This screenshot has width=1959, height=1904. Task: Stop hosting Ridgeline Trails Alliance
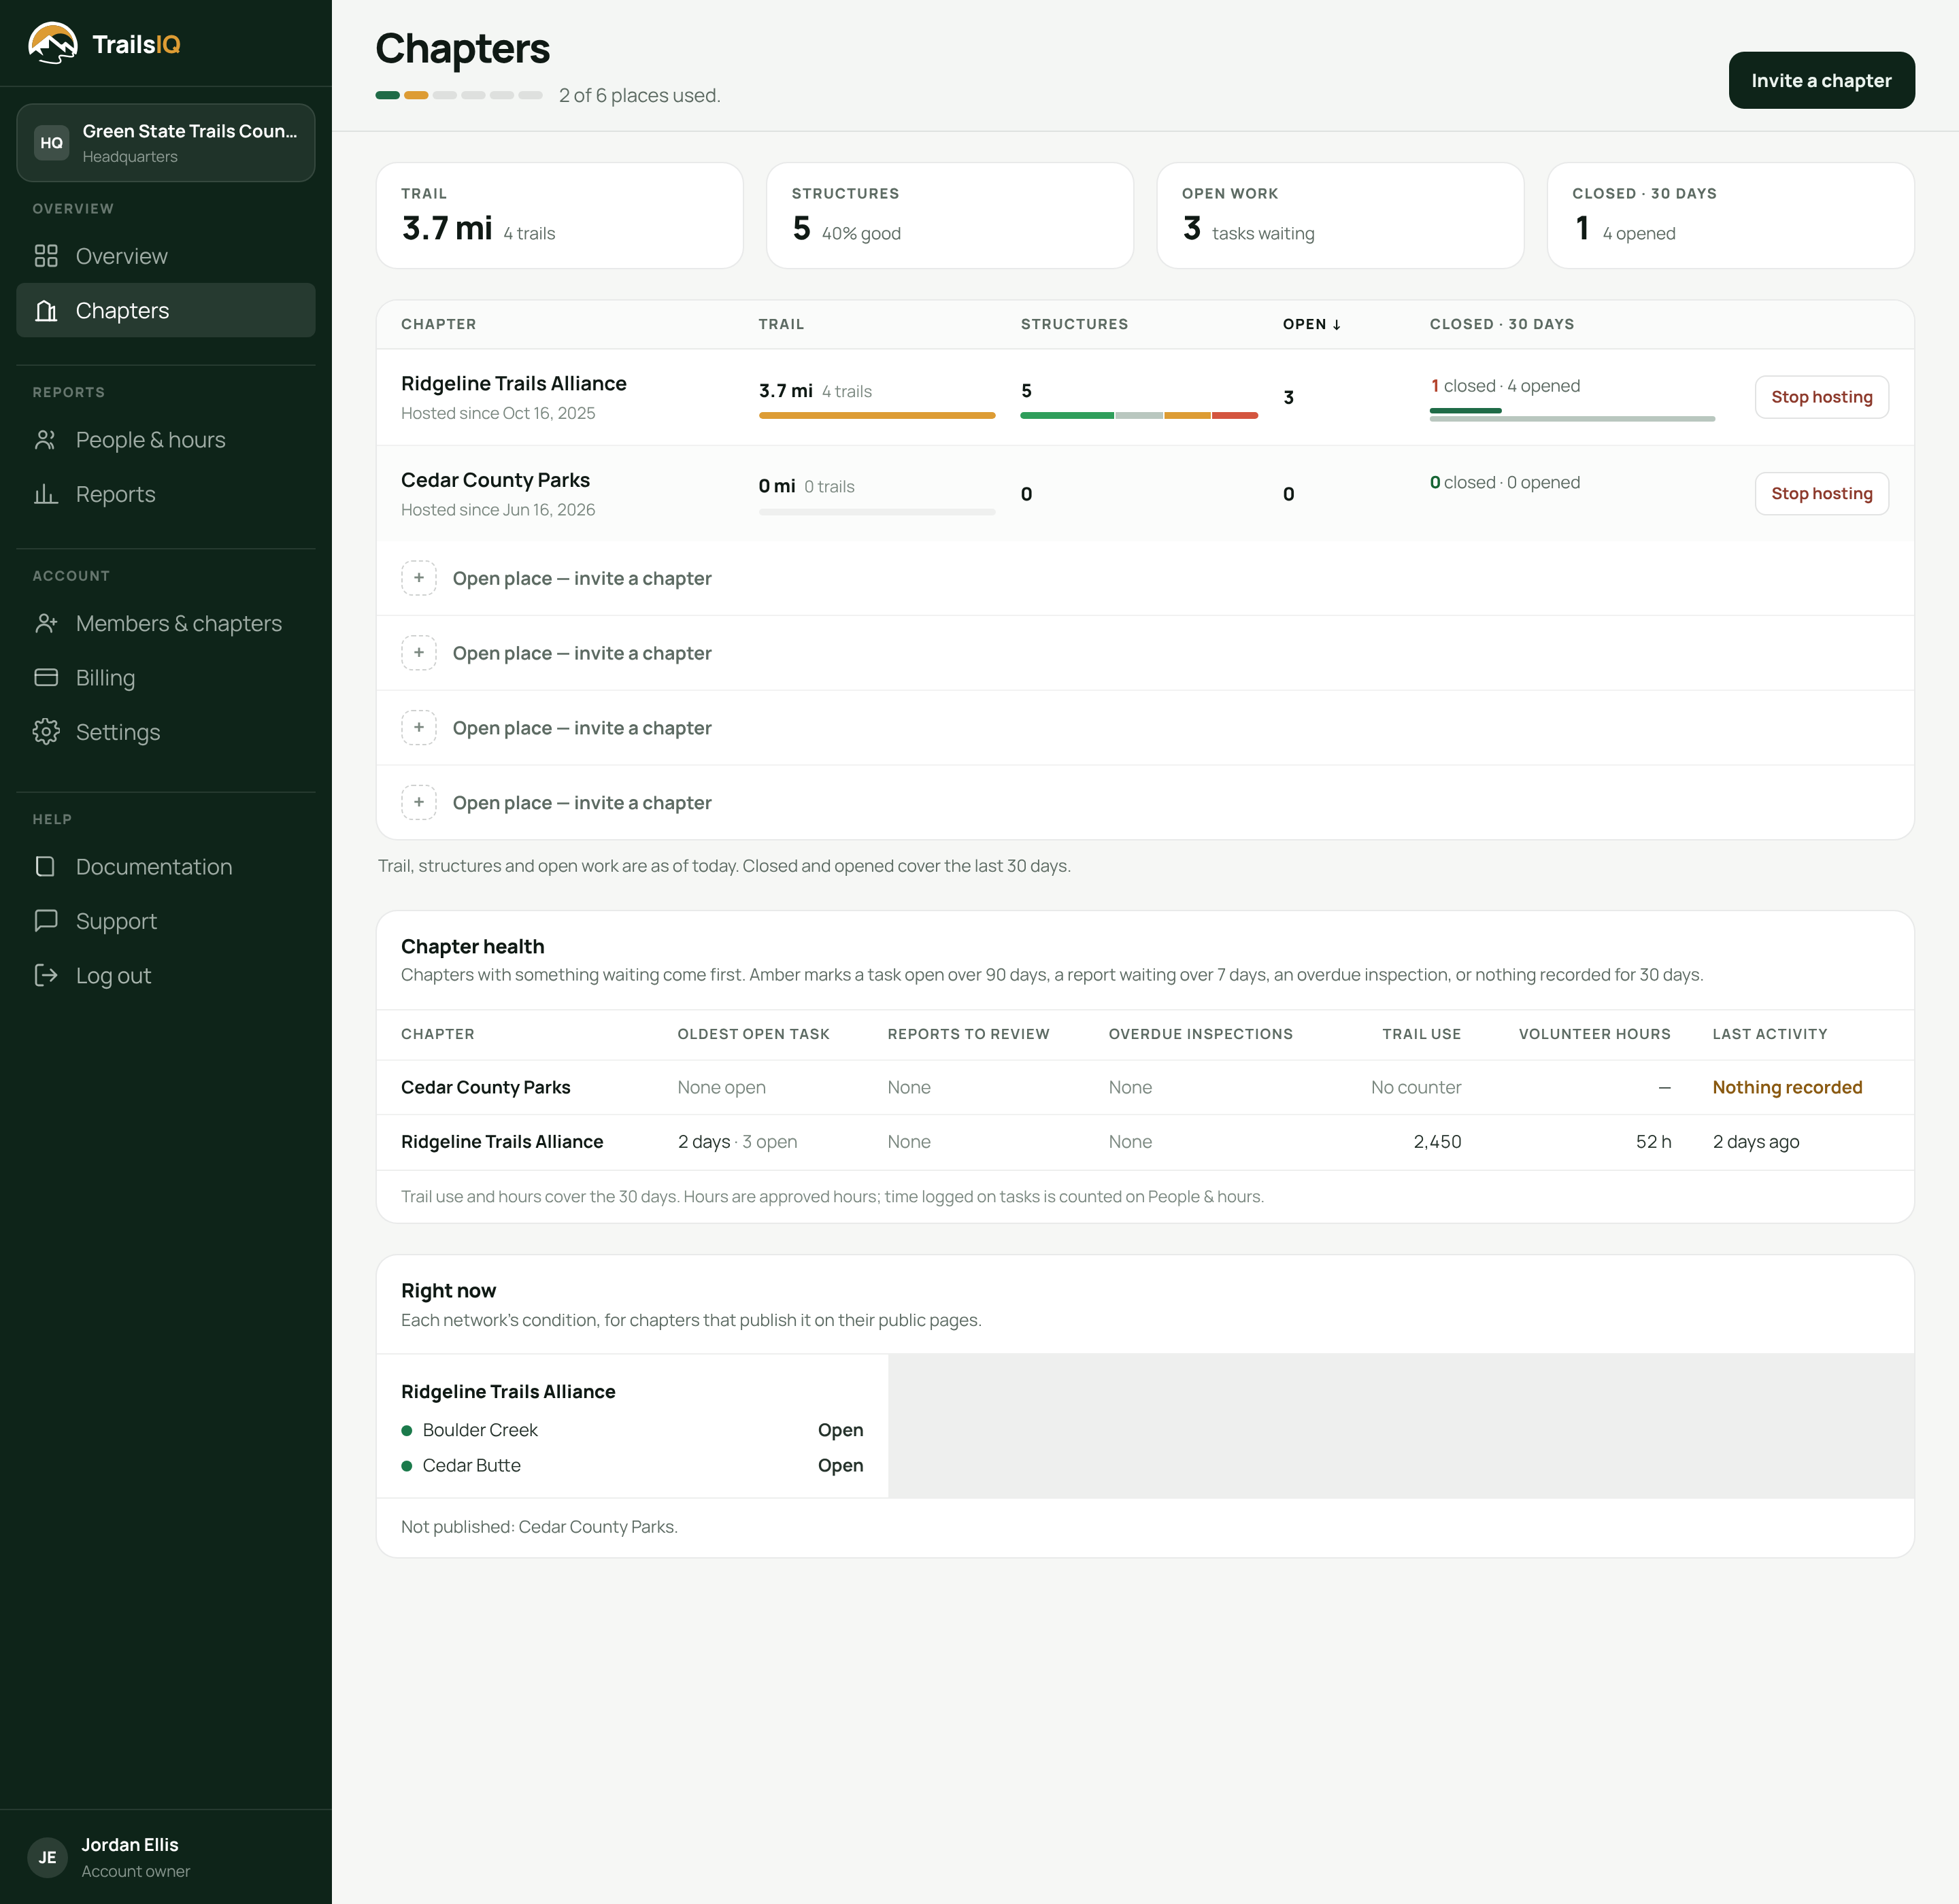[1821, 397]
